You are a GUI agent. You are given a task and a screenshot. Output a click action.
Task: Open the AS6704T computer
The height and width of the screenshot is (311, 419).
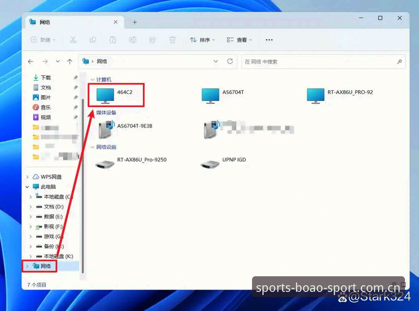[223, 95]
